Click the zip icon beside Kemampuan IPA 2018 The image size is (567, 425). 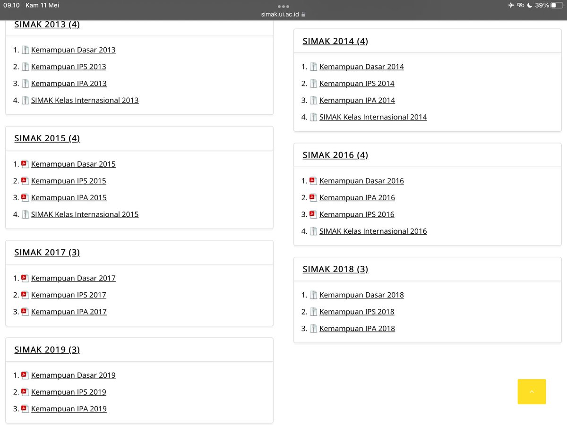pyautogui.click(x=314, y=328)
